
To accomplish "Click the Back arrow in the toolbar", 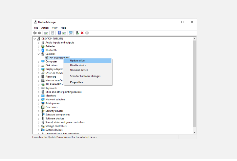I will point(35,33).
